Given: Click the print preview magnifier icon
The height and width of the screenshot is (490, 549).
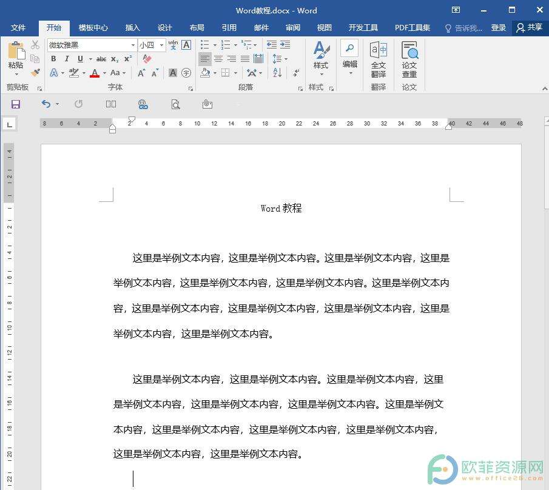Looking at the screenshot, I should 175,104.
